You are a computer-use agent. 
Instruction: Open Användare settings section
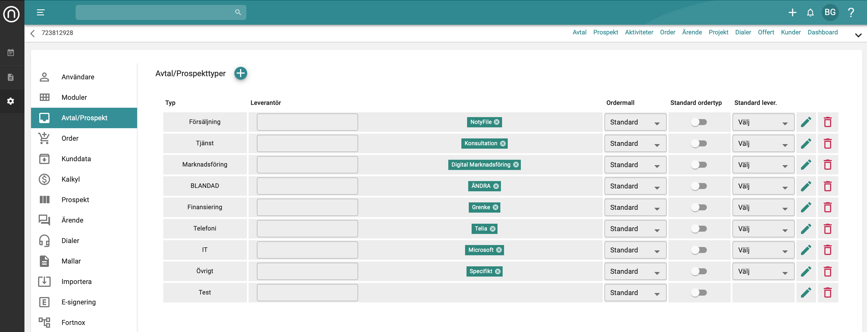(x=84, y=77)
